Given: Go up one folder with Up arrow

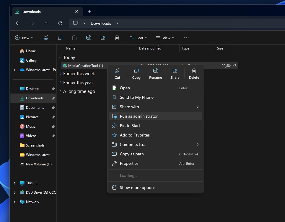Looking at the screenshot, I should coord(46,23).
